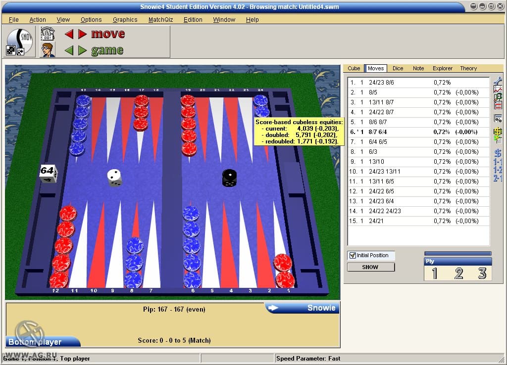Viewport: 507px width, 365px height.
Task: Click the SHOW button
Action: (x=370, y=267)
